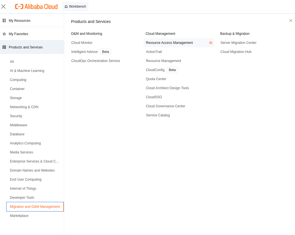Image resolution: width=295 pixels, height=235 pixels.
Task: Click the Alibaba Cloud logo
Action: tap(36, 7)
